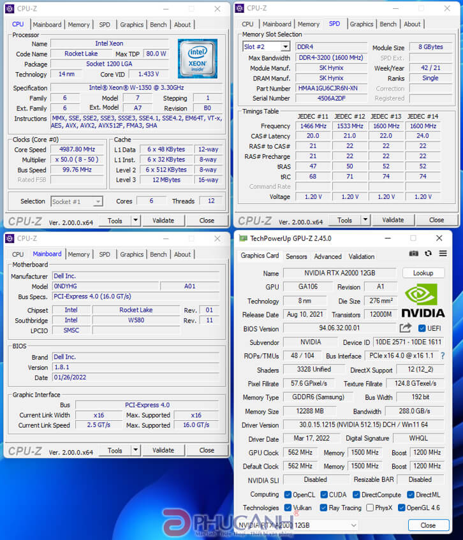
Task: Click Tools button in the Mainboard window
Action: 115,450
